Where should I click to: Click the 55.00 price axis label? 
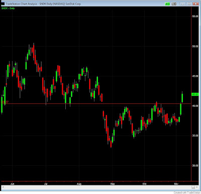click(195, 16)
